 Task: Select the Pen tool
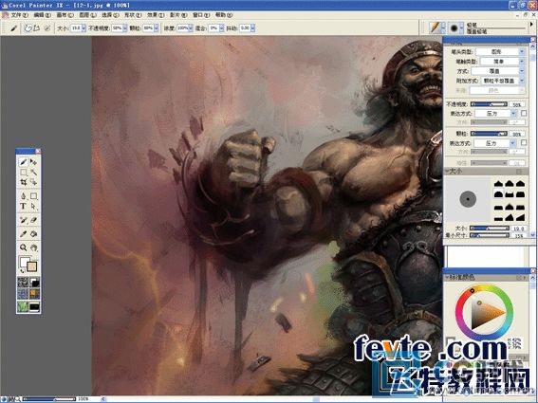[24, 196]
